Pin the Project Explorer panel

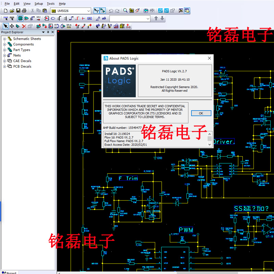[x=48, y=32]
